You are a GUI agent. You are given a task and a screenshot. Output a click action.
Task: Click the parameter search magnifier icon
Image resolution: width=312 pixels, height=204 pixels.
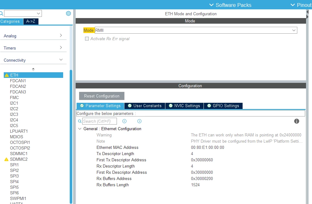80,121
